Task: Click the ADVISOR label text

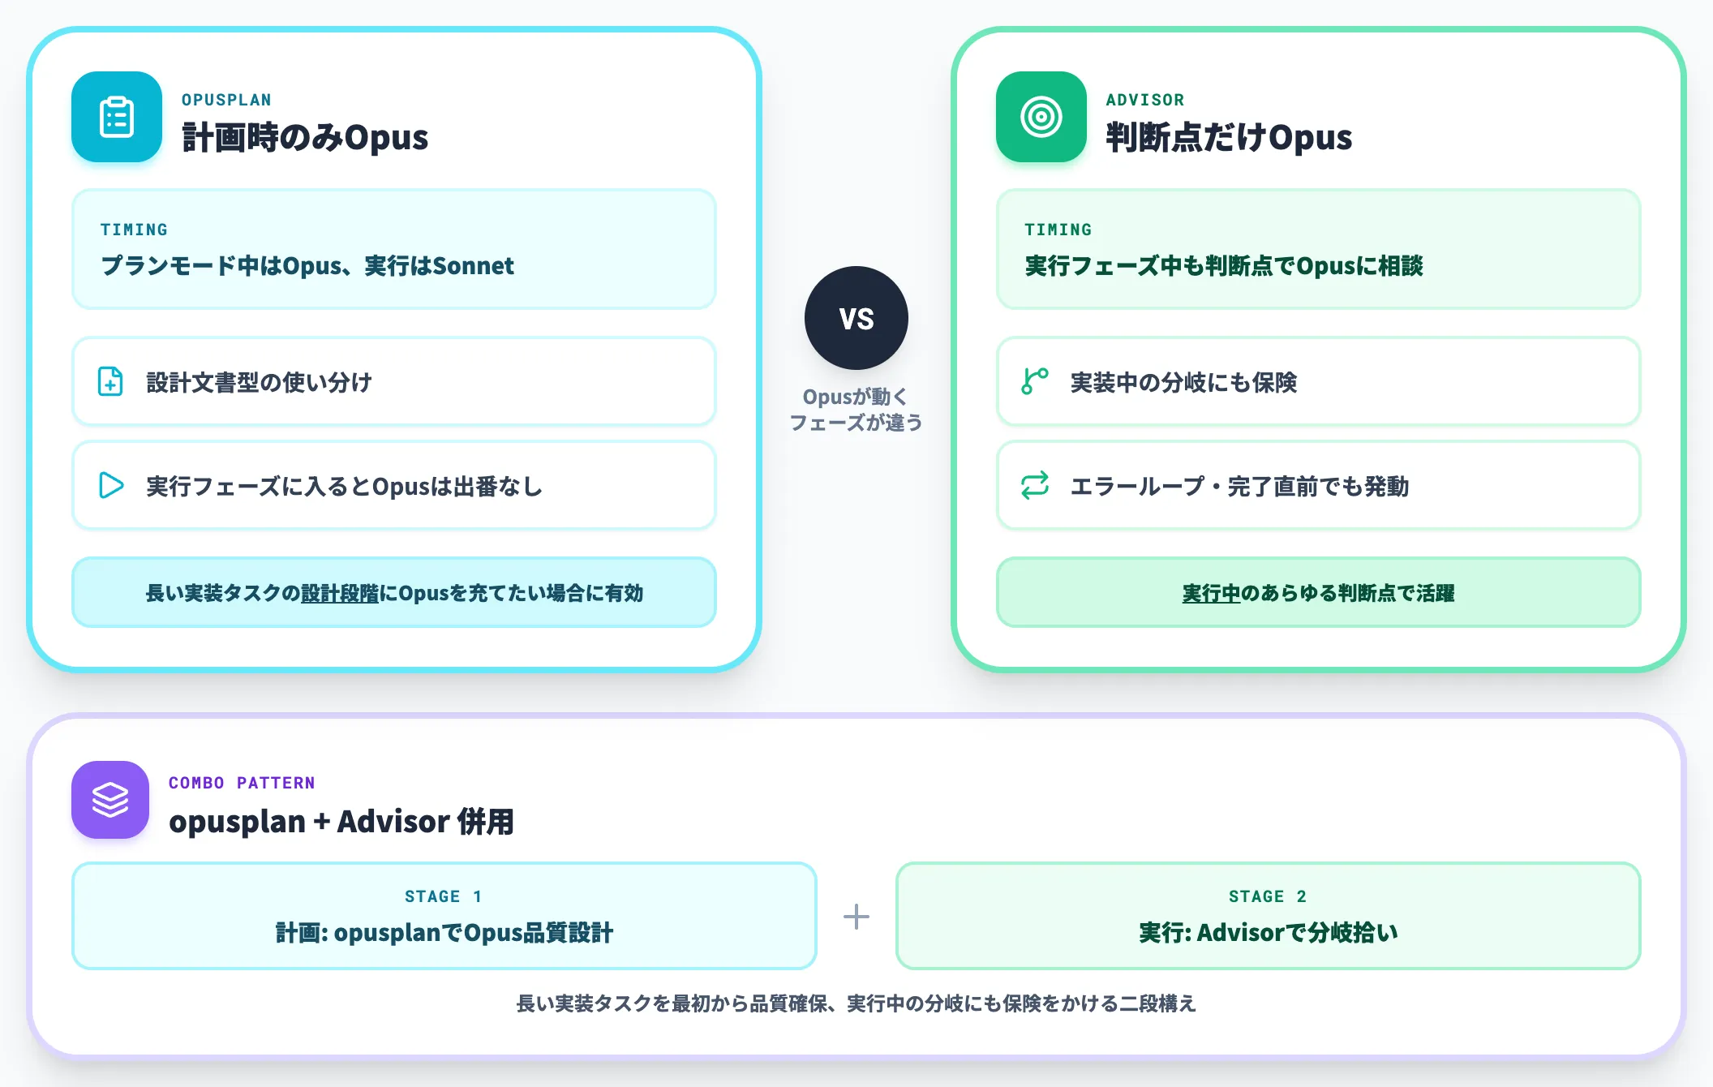Action: (1145, 100)
